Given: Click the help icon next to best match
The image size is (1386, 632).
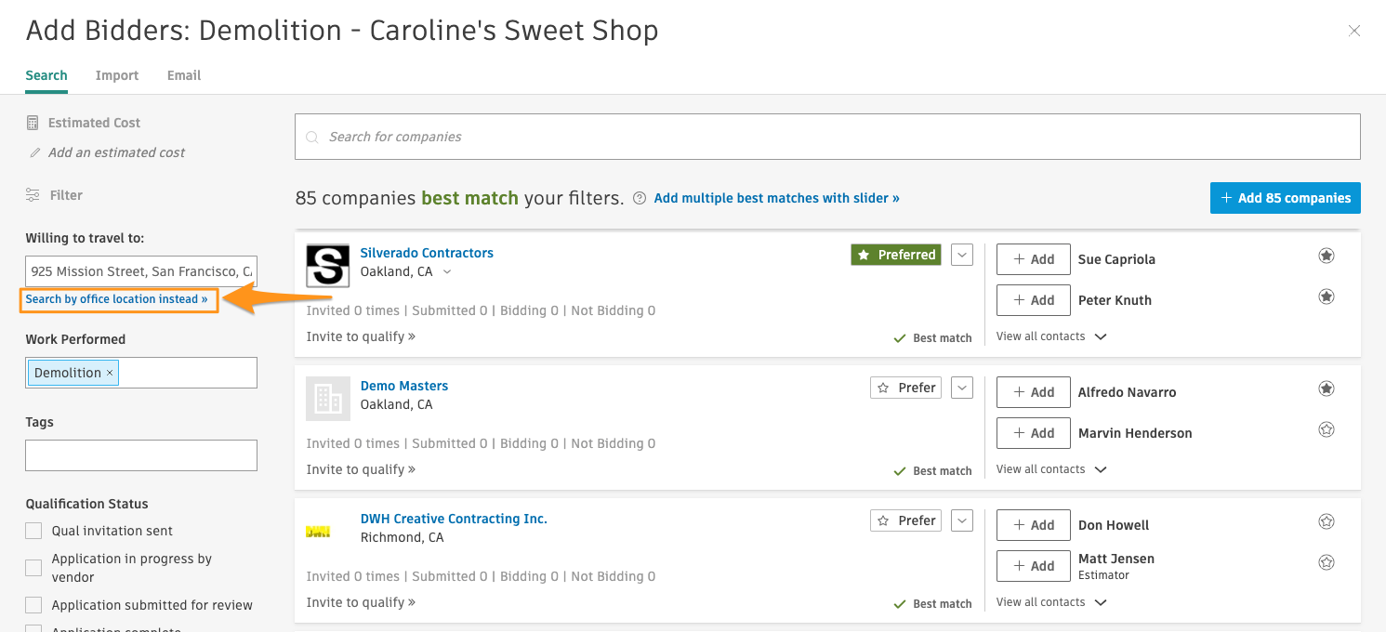Looking at the screenshot, I should tap(640, 198).
